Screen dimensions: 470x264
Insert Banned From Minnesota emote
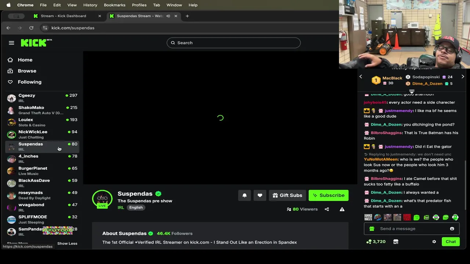point(368,217)
